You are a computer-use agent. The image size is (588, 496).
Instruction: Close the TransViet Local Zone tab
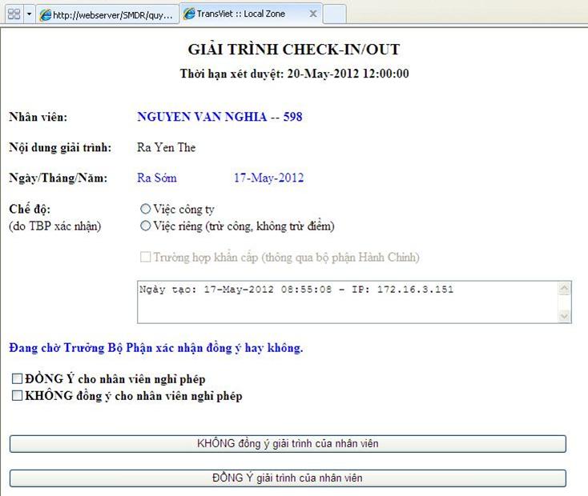click(312, 14)
